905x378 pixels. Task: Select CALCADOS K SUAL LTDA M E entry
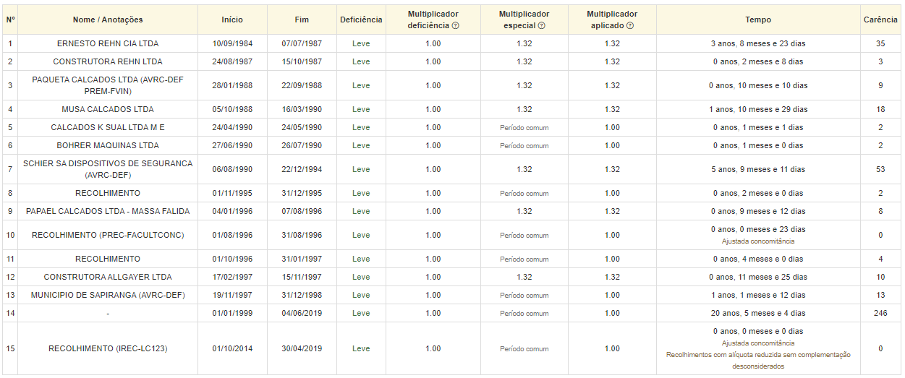click(108, 127)
